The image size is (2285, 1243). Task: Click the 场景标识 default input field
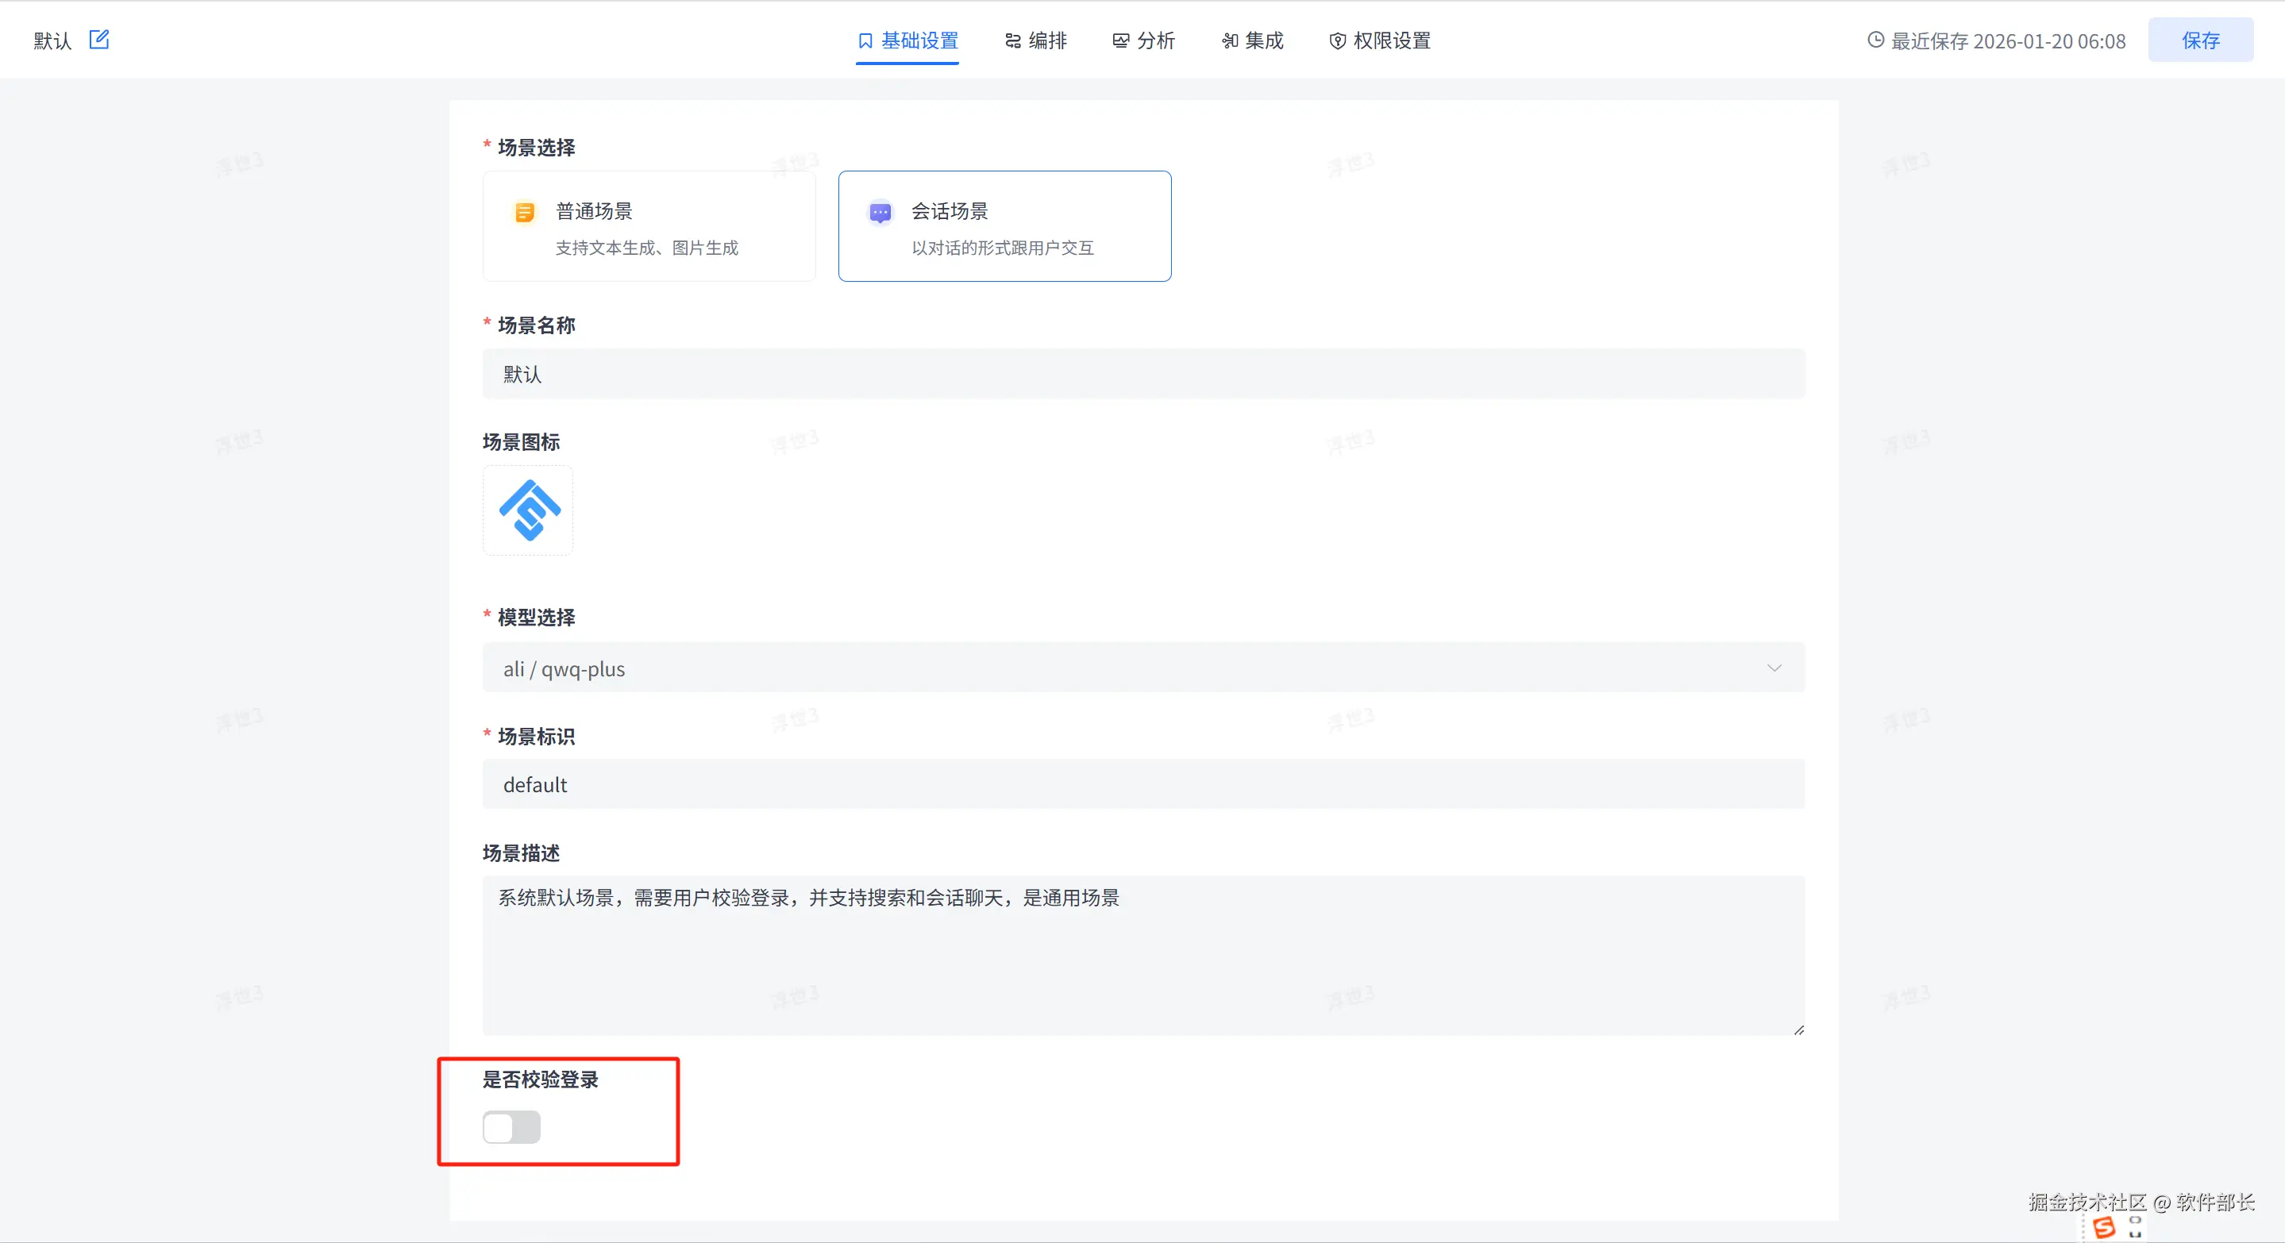pyautogui.click(x=1142, y=785)
